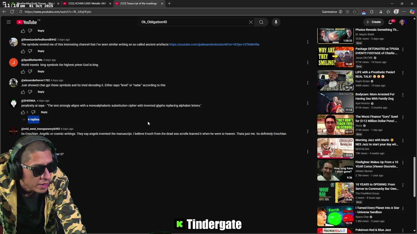Open options menu for mid_west_transparency5492 comment

308,131
